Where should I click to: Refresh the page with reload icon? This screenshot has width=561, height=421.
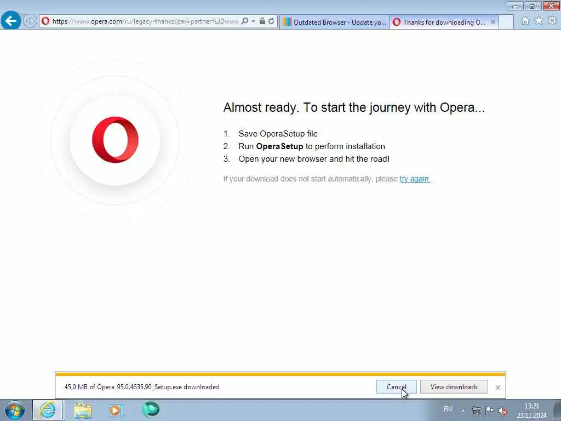272,21
